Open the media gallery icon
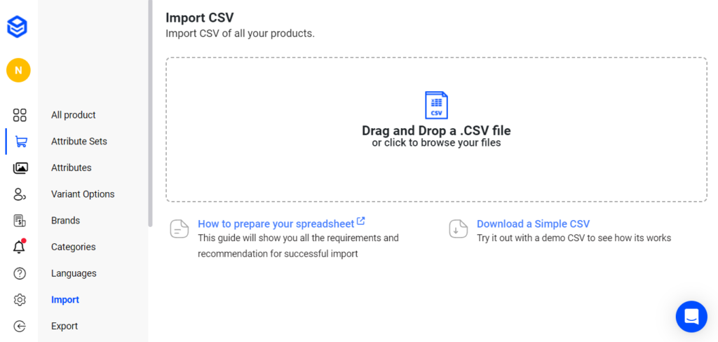 click(x=20, y=168)
